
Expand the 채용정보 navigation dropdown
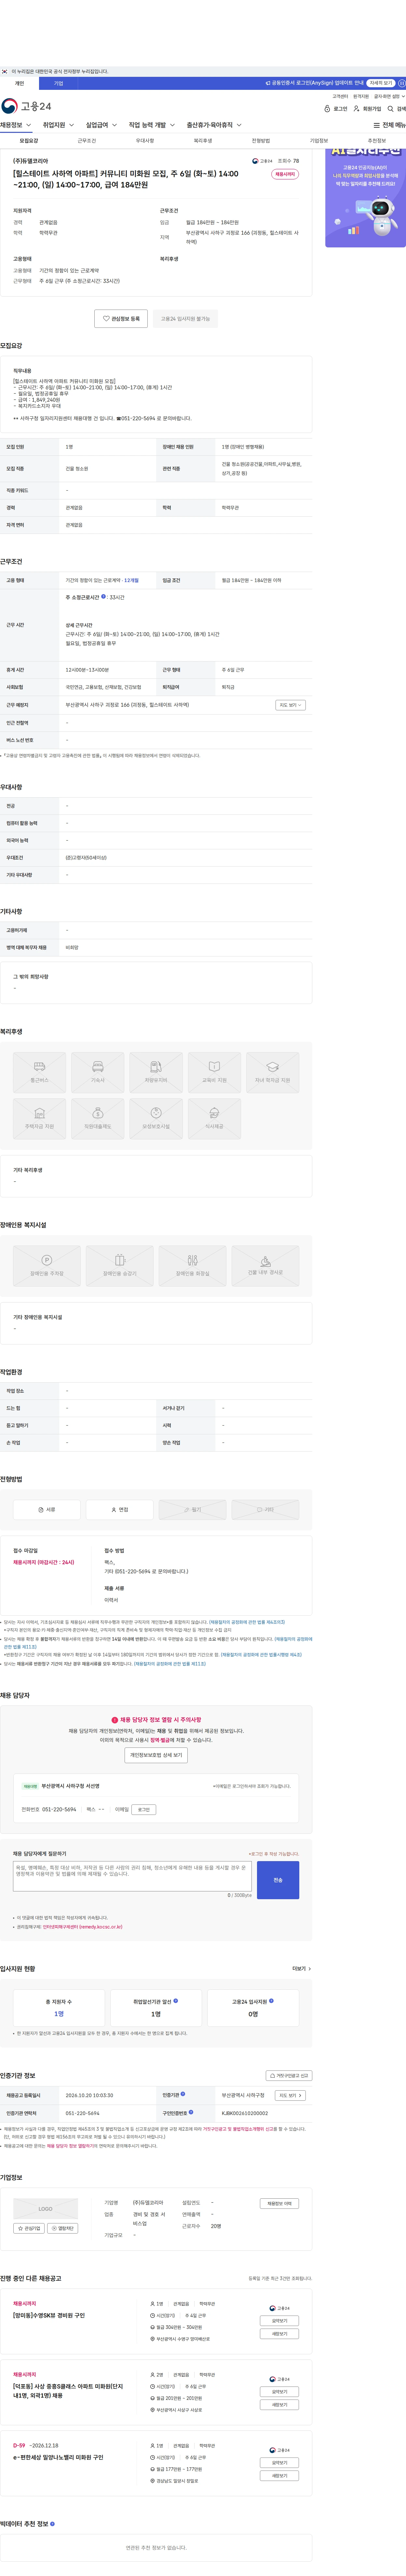pyautogui.click(x=17, y=125)
